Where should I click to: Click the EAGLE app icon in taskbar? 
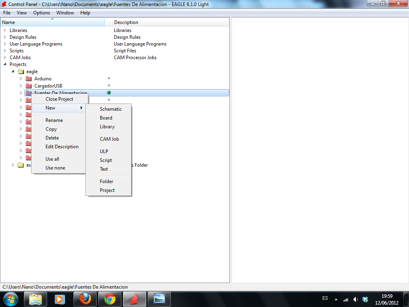pyautogui.click(x=135, y=299)
